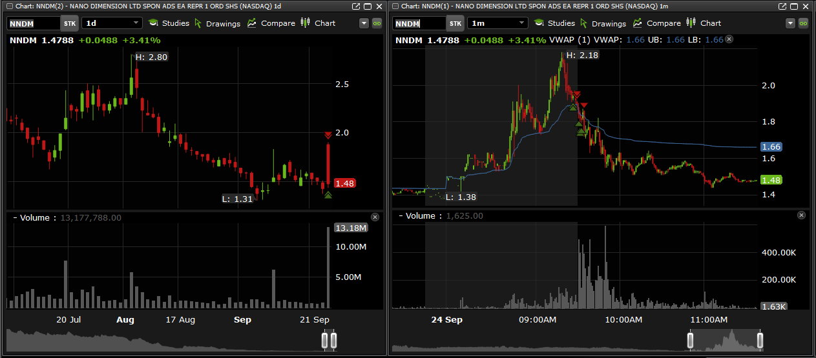The image size is (816, 358).
Task: Toggle the green link icon in the 1d chart
Action: (x=377, y=23)
